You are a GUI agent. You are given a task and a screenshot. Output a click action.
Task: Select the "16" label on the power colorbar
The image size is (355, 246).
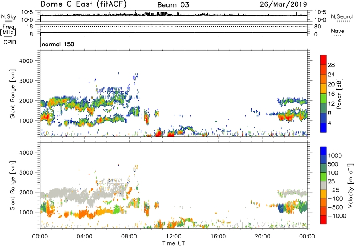[331, 94]
